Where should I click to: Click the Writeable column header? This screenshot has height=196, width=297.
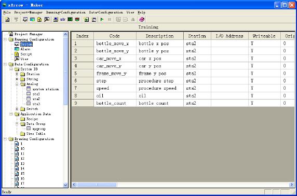[264, 36]
